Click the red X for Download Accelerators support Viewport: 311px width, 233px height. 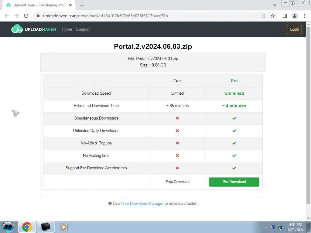(177, 168)
